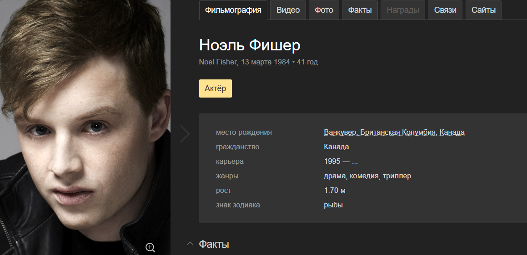
Task: Click the magnifier zoom icon on photo
Action: click(150, 248)
